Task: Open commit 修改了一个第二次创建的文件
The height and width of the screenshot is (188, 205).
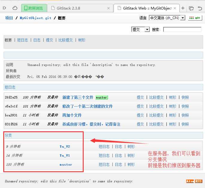Action: tap(88, 106)
